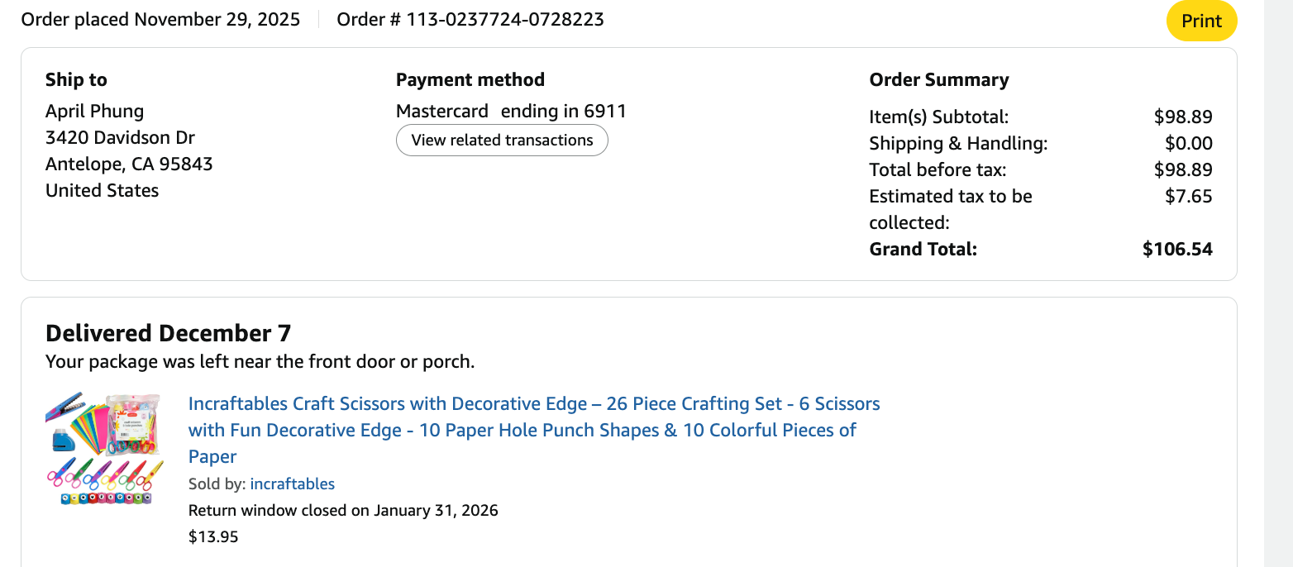Click the craft scissors product thumbnail
The height and width of the screenshot is (567, 1293).
point(104,449)
